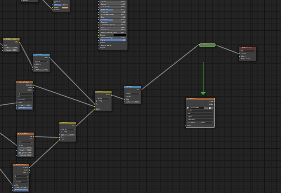Enable Clamp on node with Fac 0.500

(55, 2)
